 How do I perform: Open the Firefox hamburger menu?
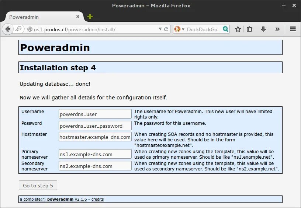[x=293, y=29]
